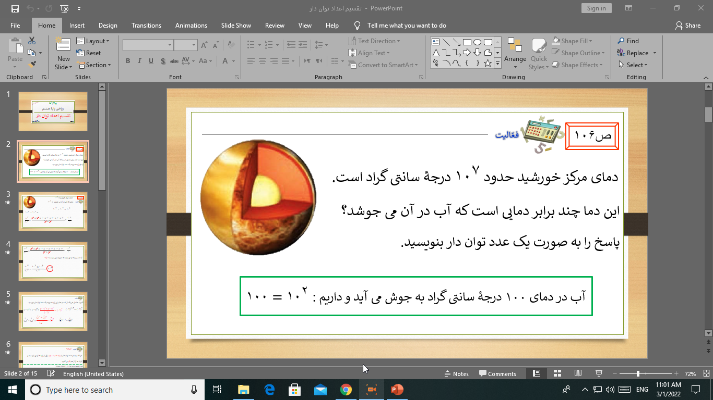Toggle Bold text formatting

click(x=128, y=61)
